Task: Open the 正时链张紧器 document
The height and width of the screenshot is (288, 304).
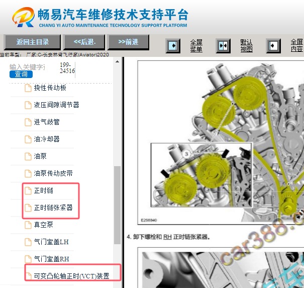Action: point(53,208)
